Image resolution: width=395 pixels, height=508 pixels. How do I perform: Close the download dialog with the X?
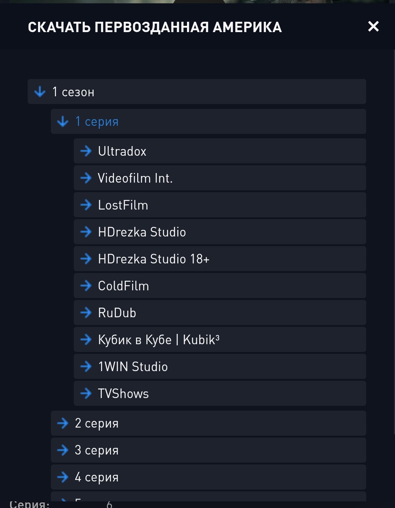click(x=373, y=27)
